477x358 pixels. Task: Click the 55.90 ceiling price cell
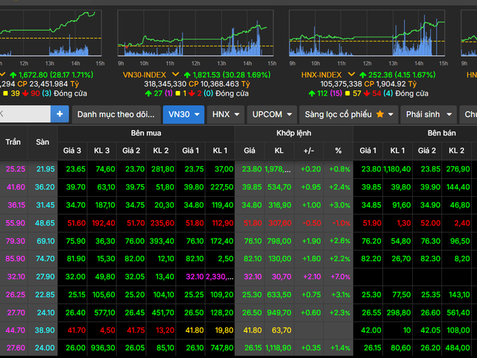click(x=15, y=223)
